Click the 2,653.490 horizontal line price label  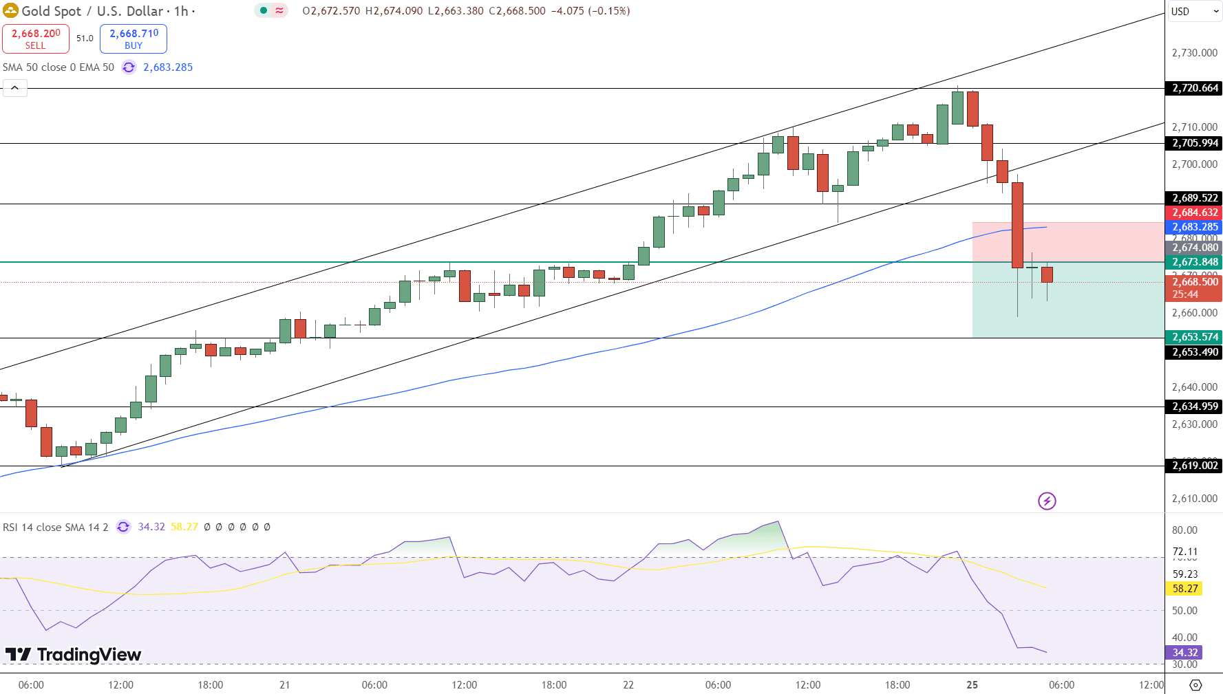[1194, 352]
